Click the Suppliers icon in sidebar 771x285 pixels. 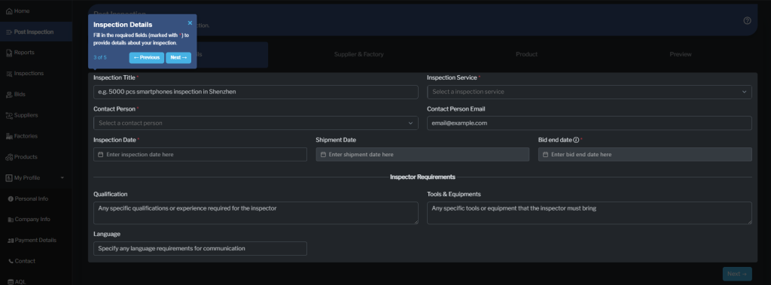coord(9,116)
